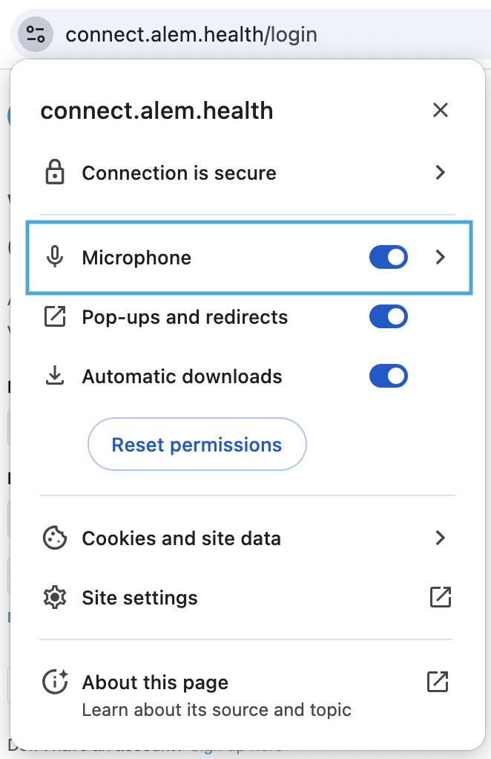Click the Site settings gear icon
This screenshot has width=491, height=759.
click(55, 597)
